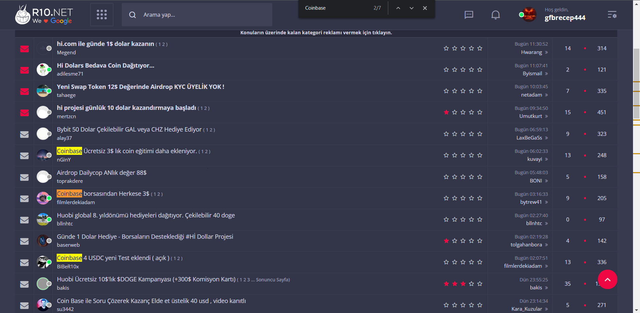Open page 2 of hi.com thread
The image size is (640, 313).
pyautogui.click(x=164, y=44)
